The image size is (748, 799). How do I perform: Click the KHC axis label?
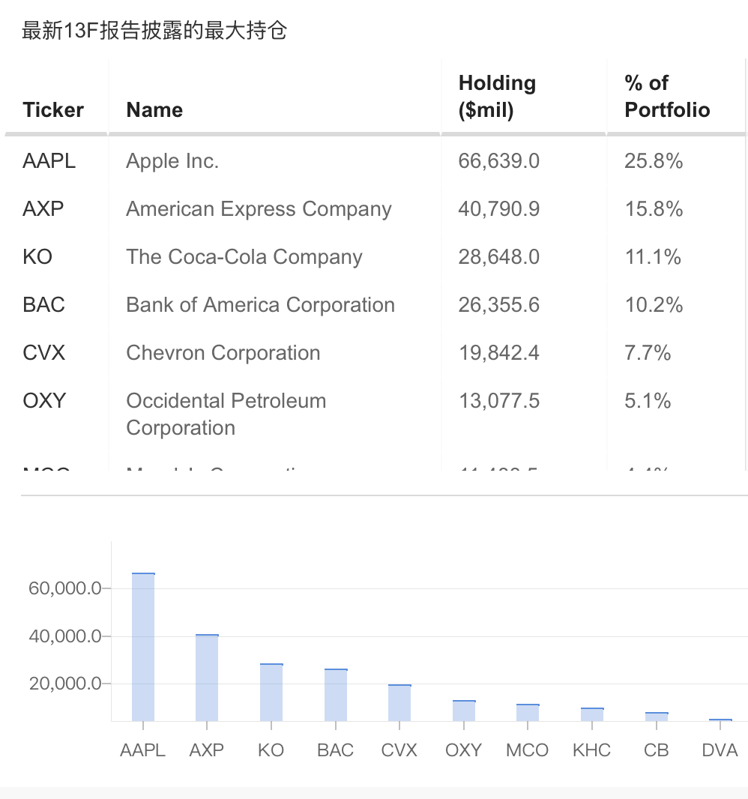click(591, 750)
